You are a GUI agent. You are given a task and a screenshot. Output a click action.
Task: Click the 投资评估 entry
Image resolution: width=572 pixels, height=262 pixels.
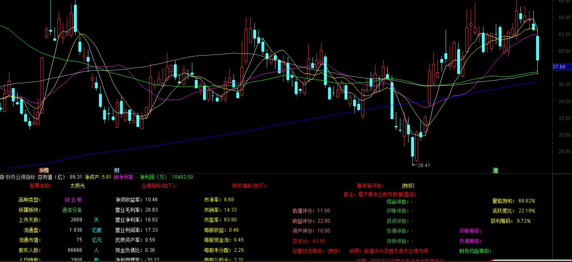(x=400, y=221)
